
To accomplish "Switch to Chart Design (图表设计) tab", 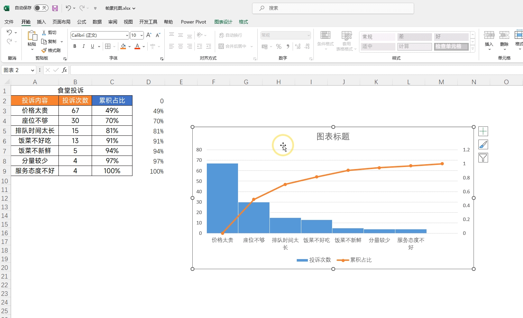I will 223,22.
